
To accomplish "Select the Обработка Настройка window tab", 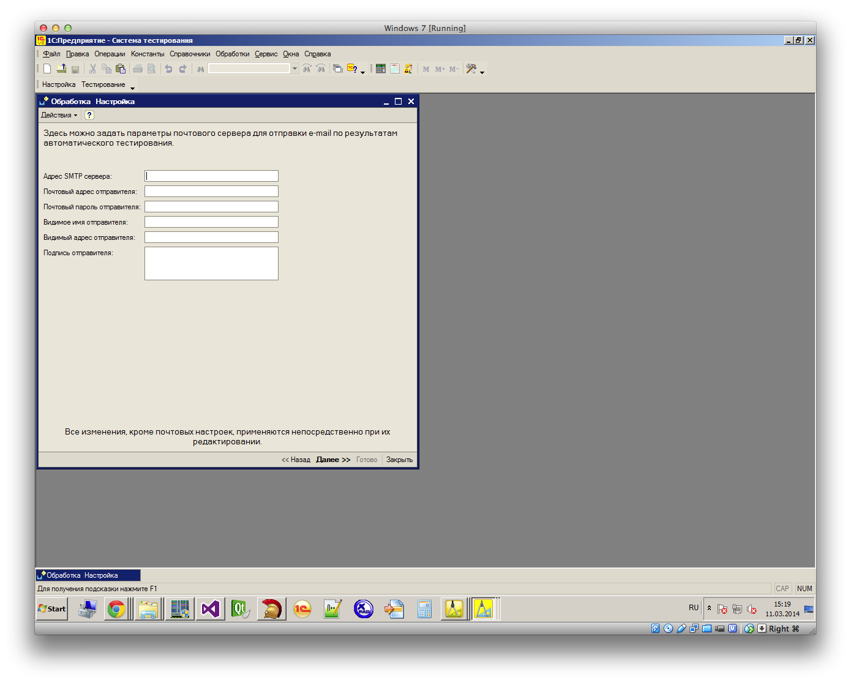I will (x=88, y=575).
